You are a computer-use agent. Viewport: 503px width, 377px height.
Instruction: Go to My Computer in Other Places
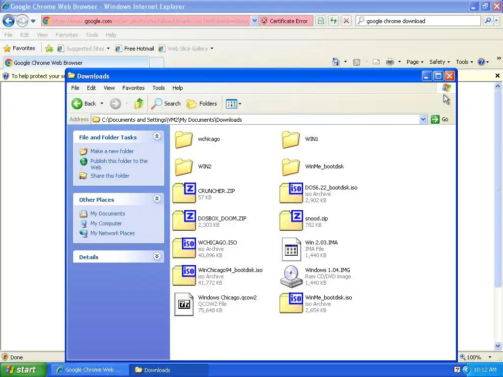tap(106, 223)
